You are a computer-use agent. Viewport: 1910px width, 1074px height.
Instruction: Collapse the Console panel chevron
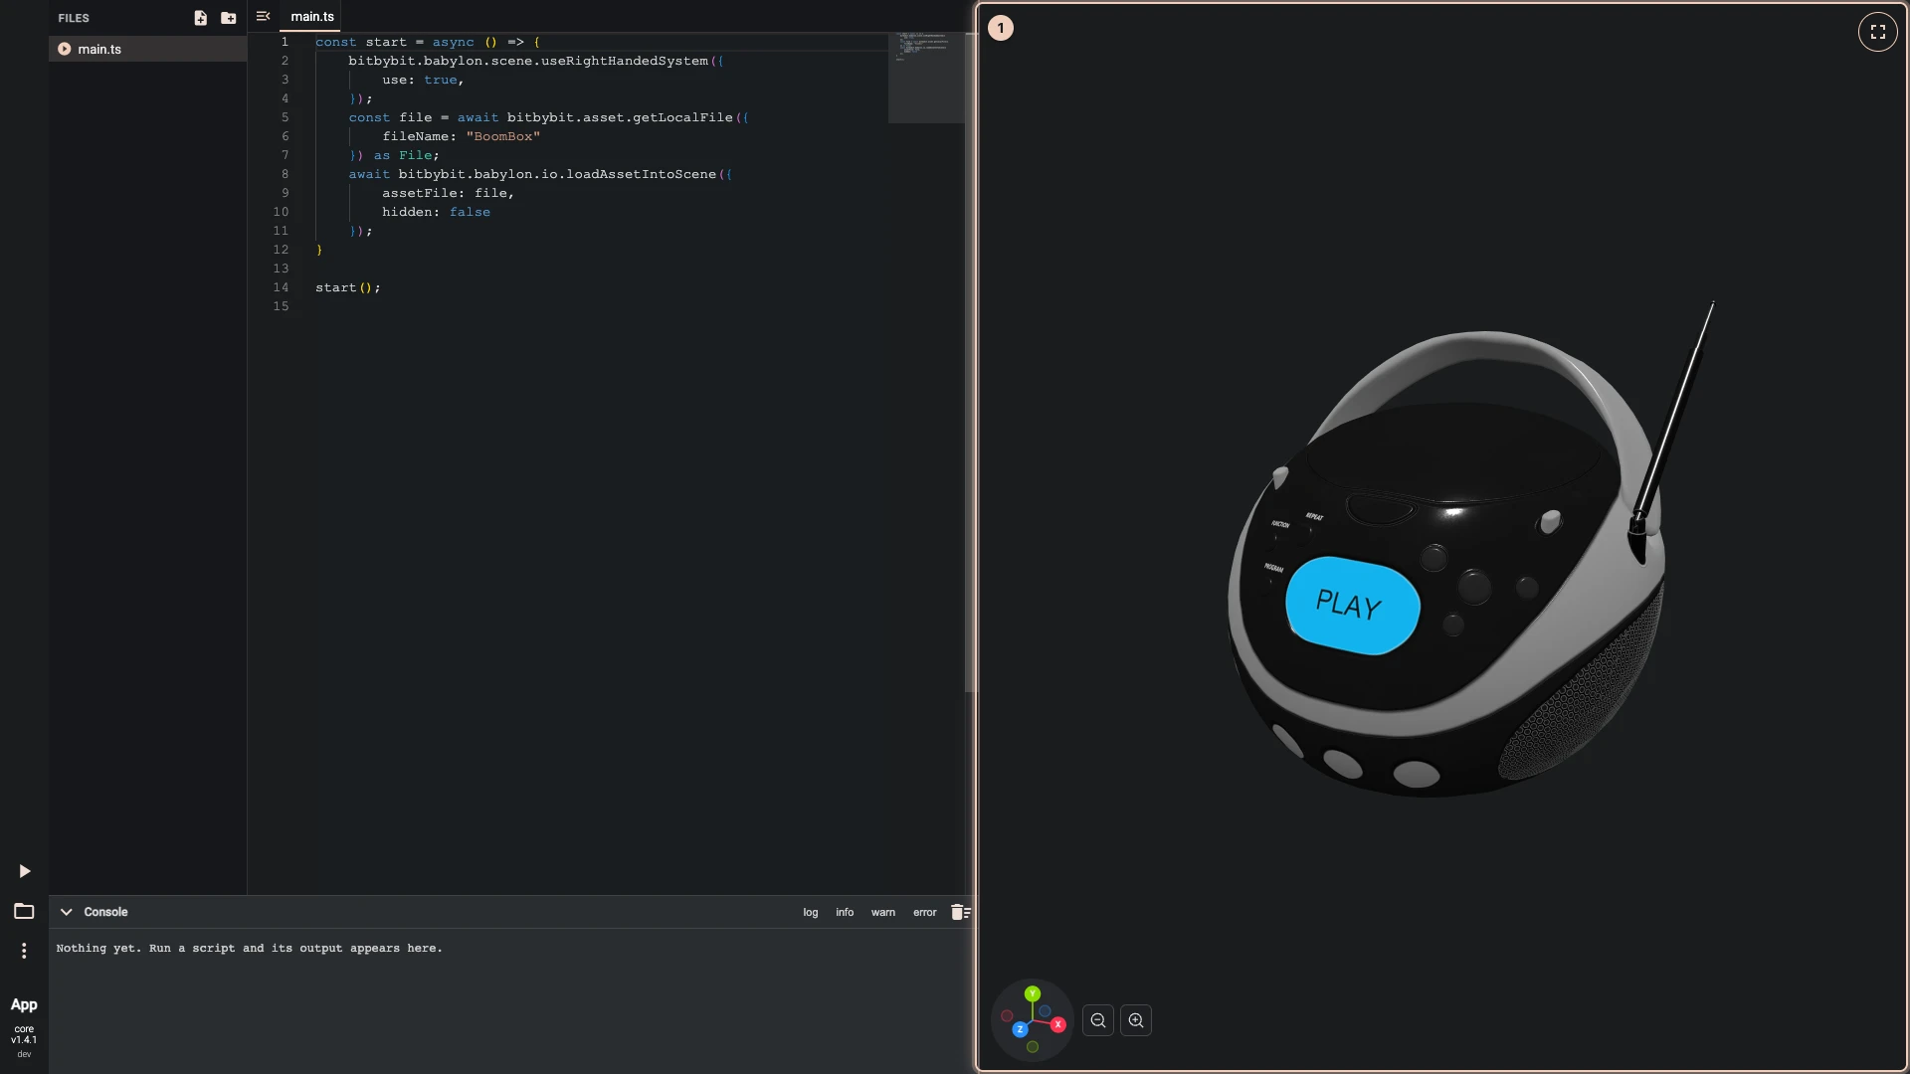click(x=66, y=912)
